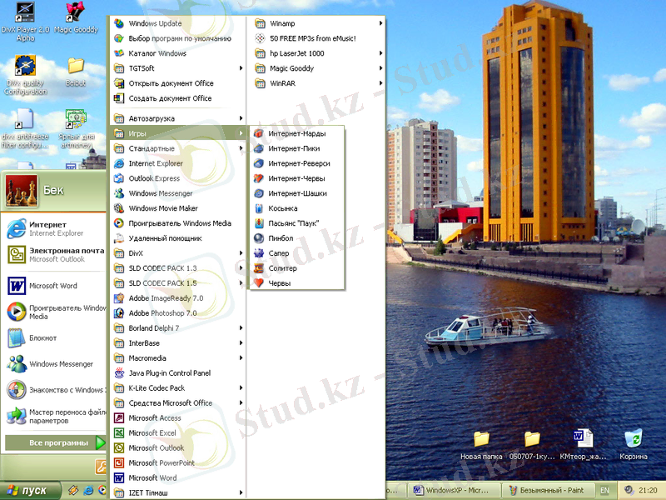Open the Корзина recycle bin icon
The image size is (666, 500).
(634, 439)
